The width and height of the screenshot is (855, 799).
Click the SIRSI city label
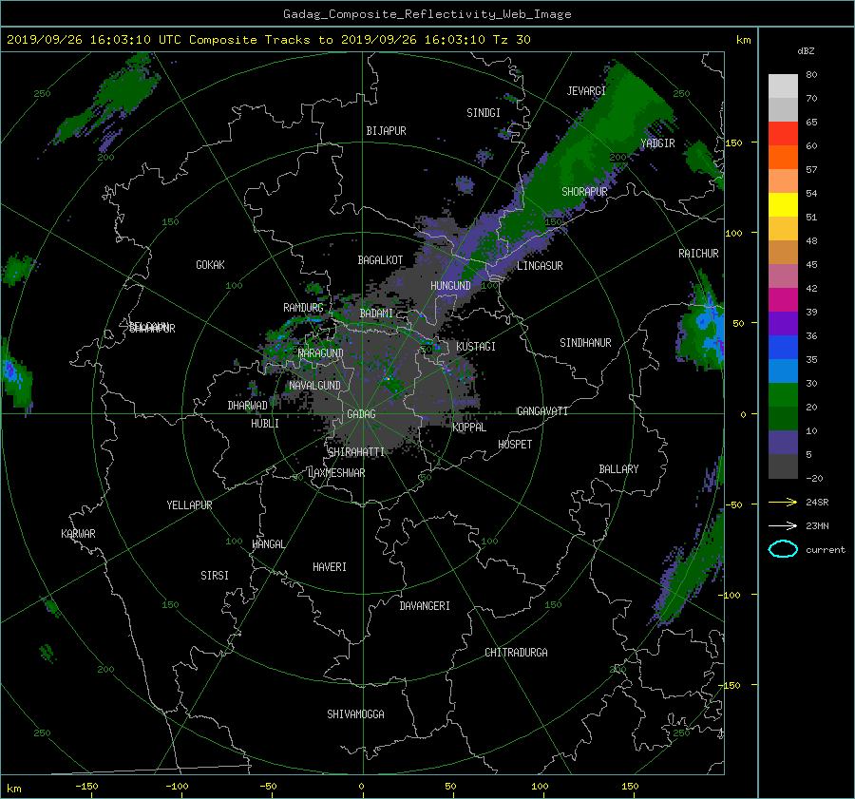tap(215, 576)
